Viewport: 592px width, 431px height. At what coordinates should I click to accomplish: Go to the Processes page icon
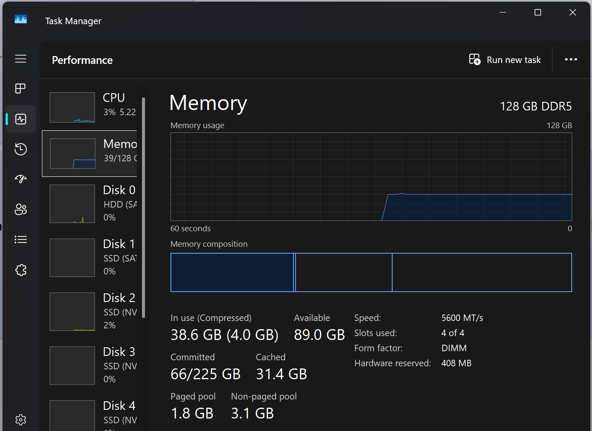click(21, 88)
